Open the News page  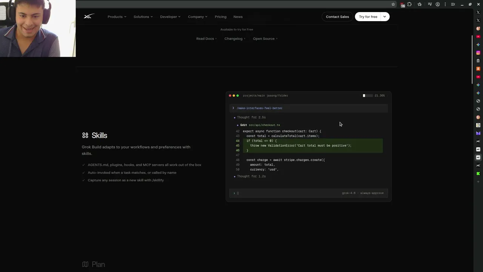[238, 17]
